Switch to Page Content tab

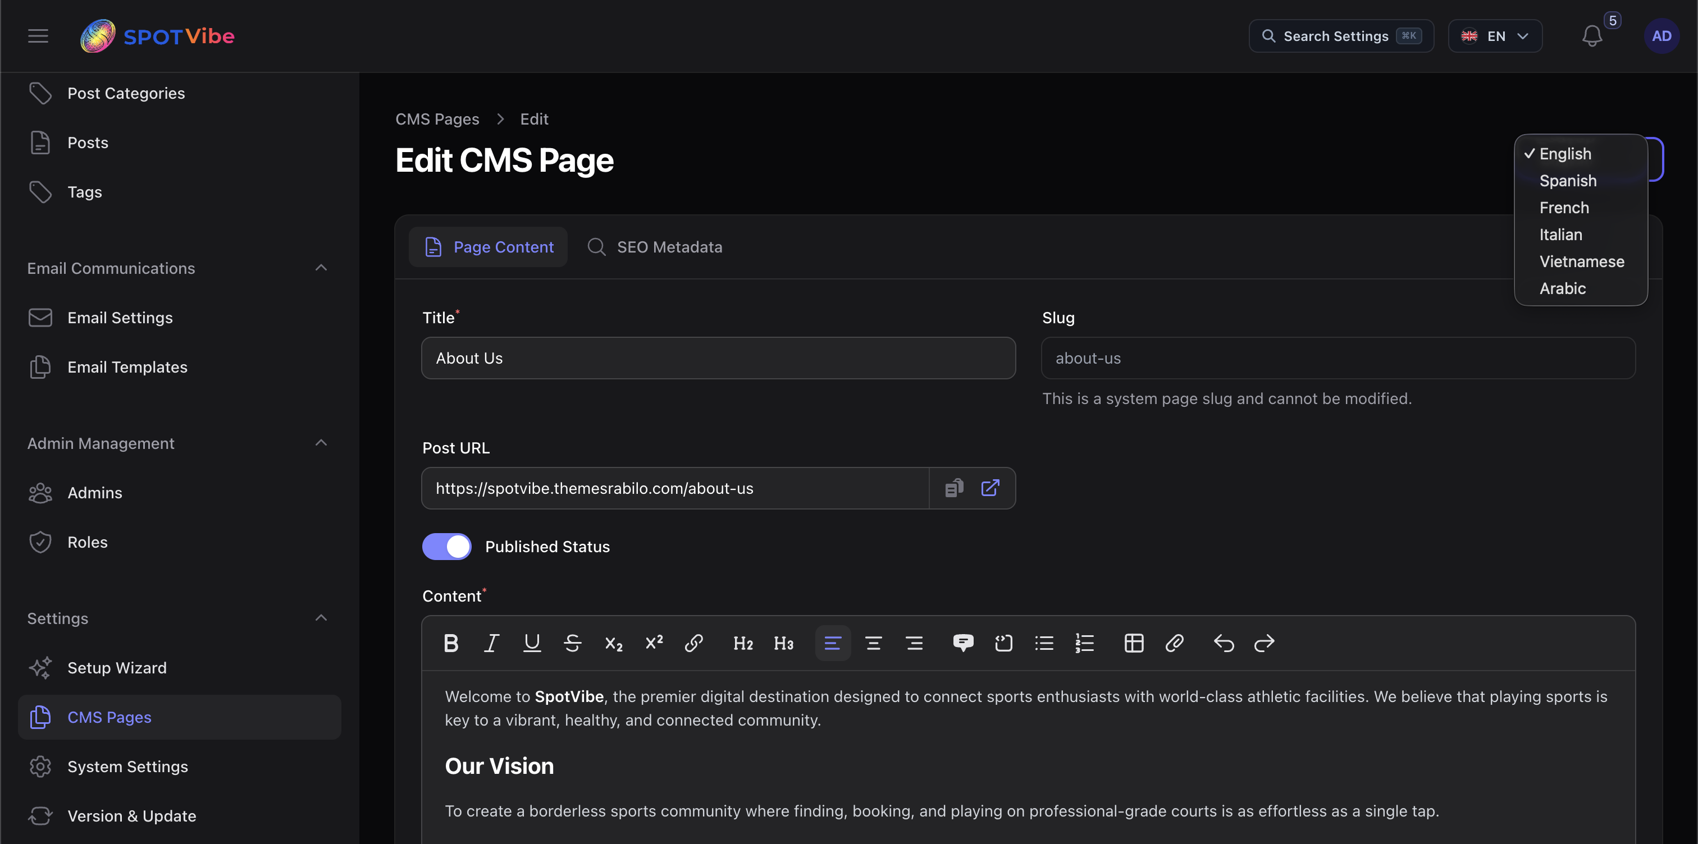(x=489, y=247)
